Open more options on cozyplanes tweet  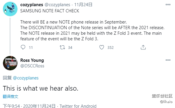click(x=168, y=4)
